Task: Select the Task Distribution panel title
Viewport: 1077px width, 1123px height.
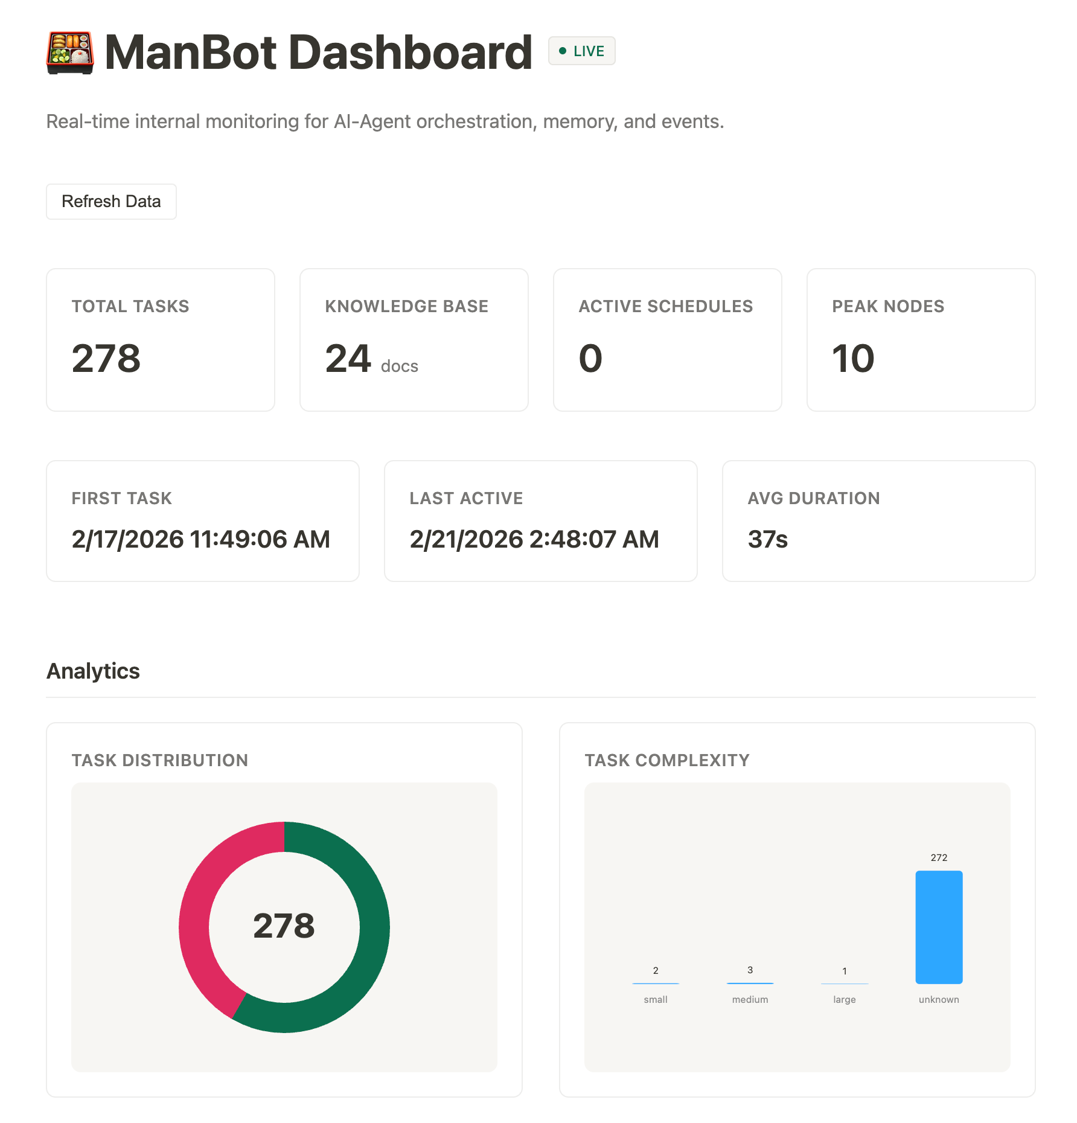Action: pyautogui.click(x=159, y=760)
